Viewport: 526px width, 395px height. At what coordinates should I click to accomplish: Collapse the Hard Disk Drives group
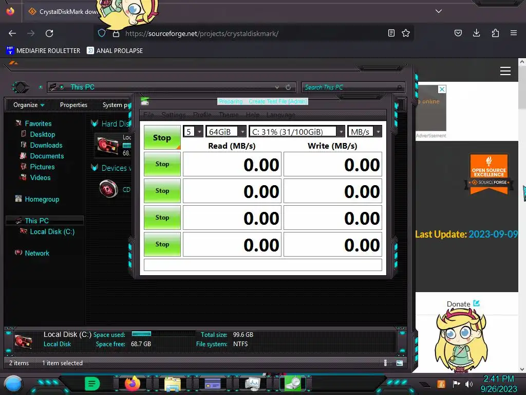coord(95,123)
